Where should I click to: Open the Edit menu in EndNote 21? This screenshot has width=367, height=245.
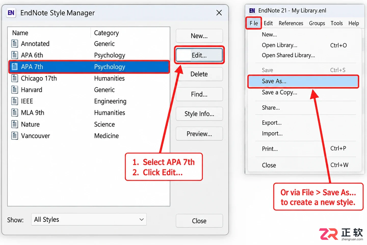coord(268,23)
